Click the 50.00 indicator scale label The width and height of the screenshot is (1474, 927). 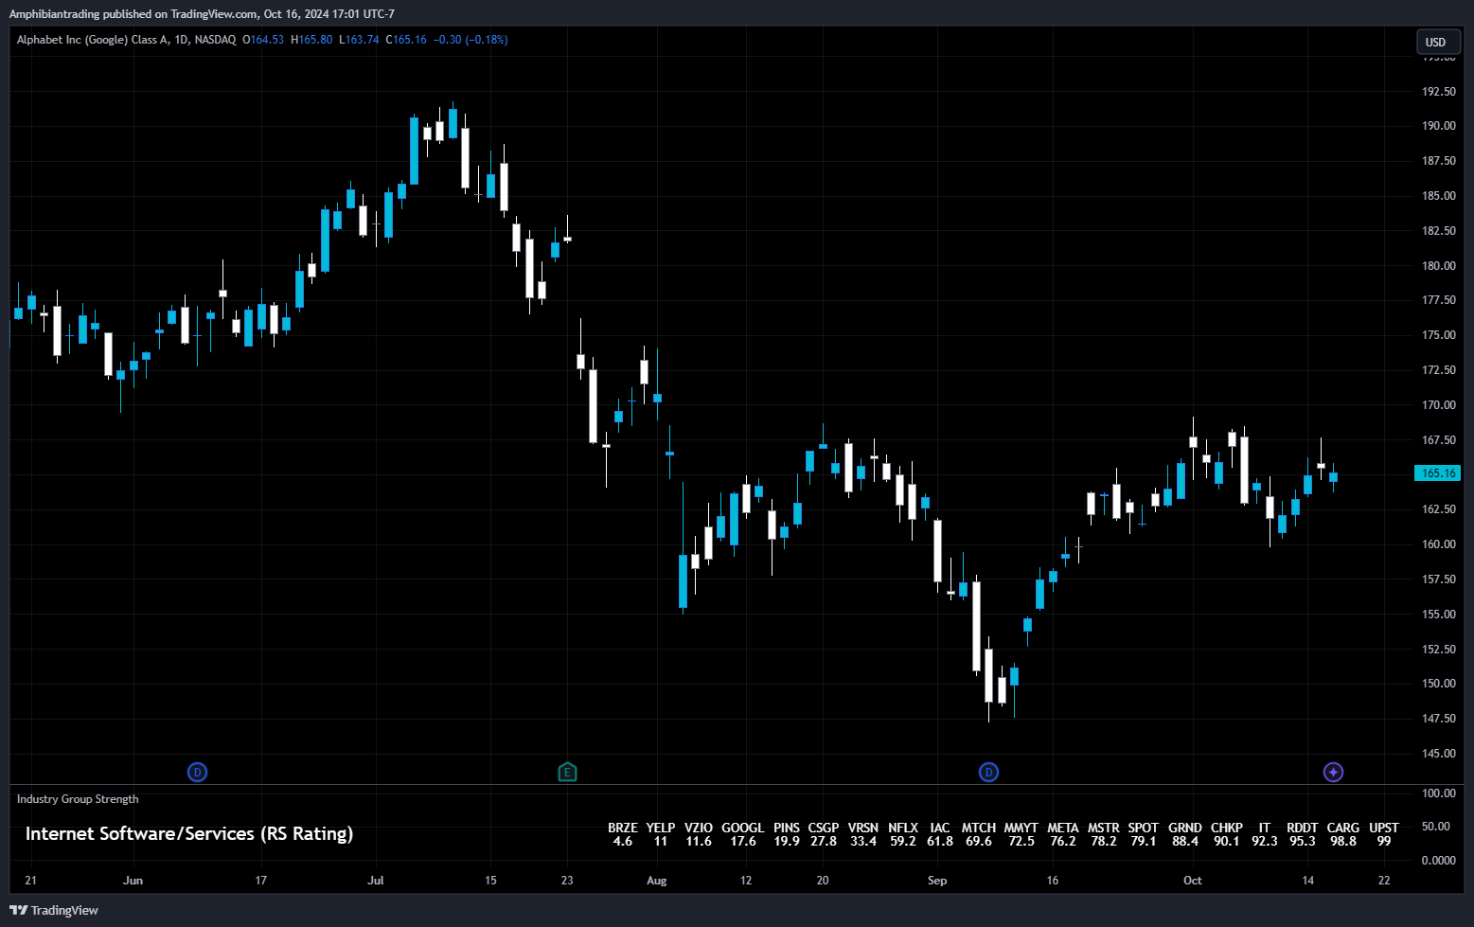[x=1436, y=827]
